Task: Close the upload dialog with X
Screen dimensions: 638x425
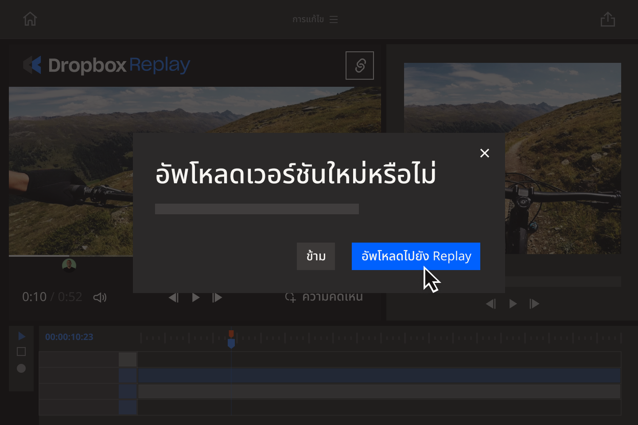Action: (x=485, y=153)
